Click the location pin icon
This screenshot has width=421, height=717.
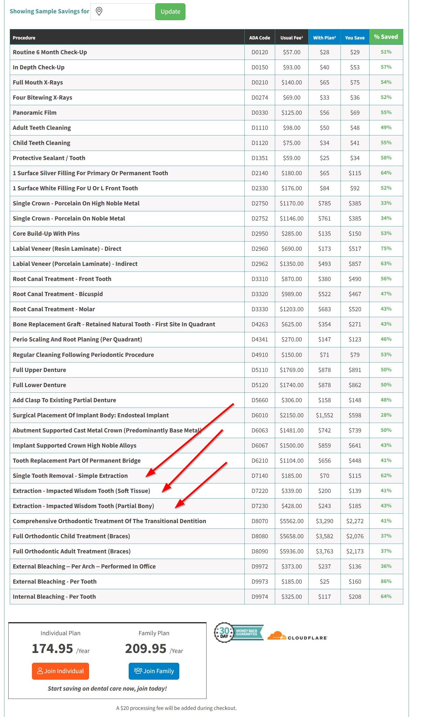(x=99, y=12)
